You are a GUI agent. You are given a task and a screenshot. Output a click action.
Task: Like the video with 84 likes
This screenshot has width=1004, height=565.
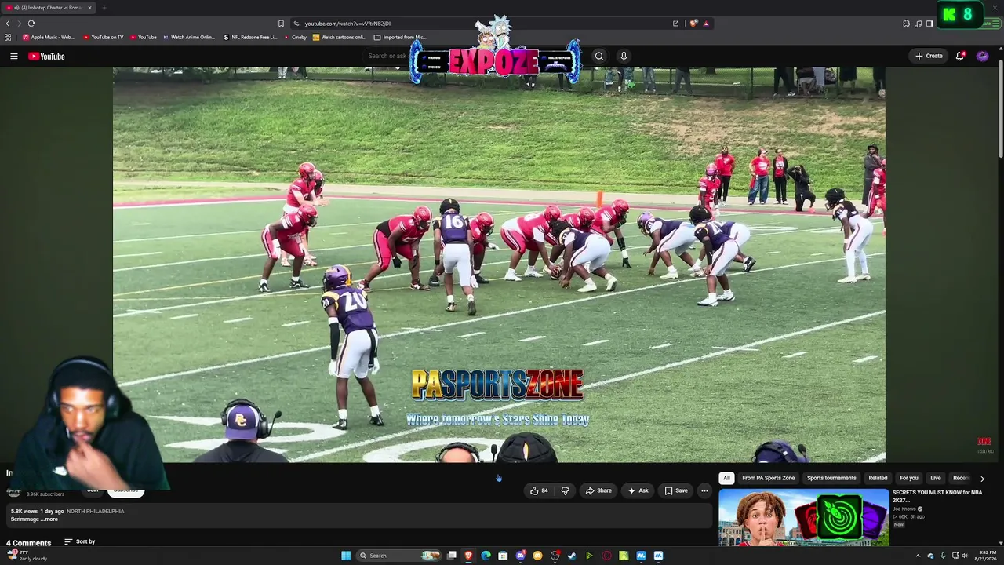(x=539, y=490)
